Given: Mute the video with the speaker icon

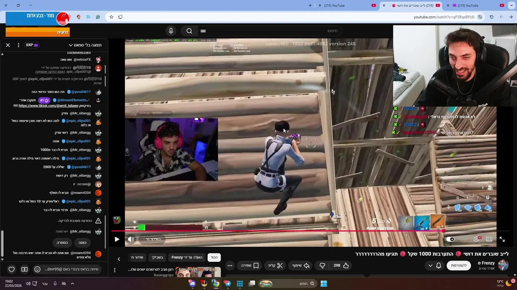Looking at the screenshot, I should [x=131, y=239].
